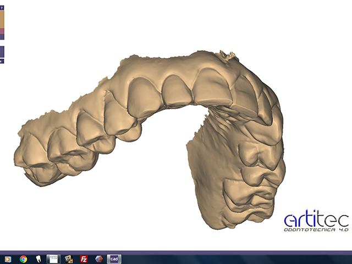This screenshot has height=264, width=352.
Task: Click the small button at bottom of left panel
Action: tap(2, 61)
